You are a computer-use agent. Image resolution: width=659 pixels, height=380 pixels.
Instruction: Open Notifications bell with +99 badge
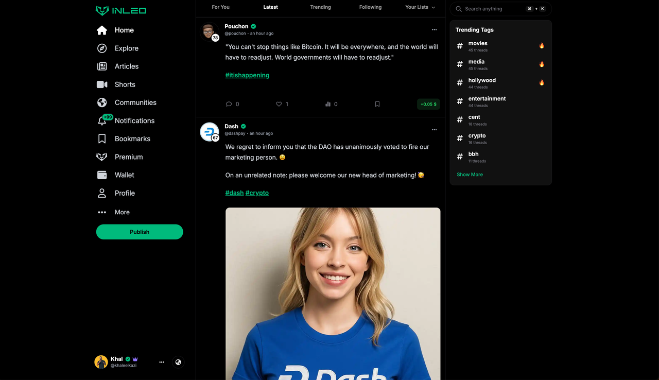coord(126,120)
